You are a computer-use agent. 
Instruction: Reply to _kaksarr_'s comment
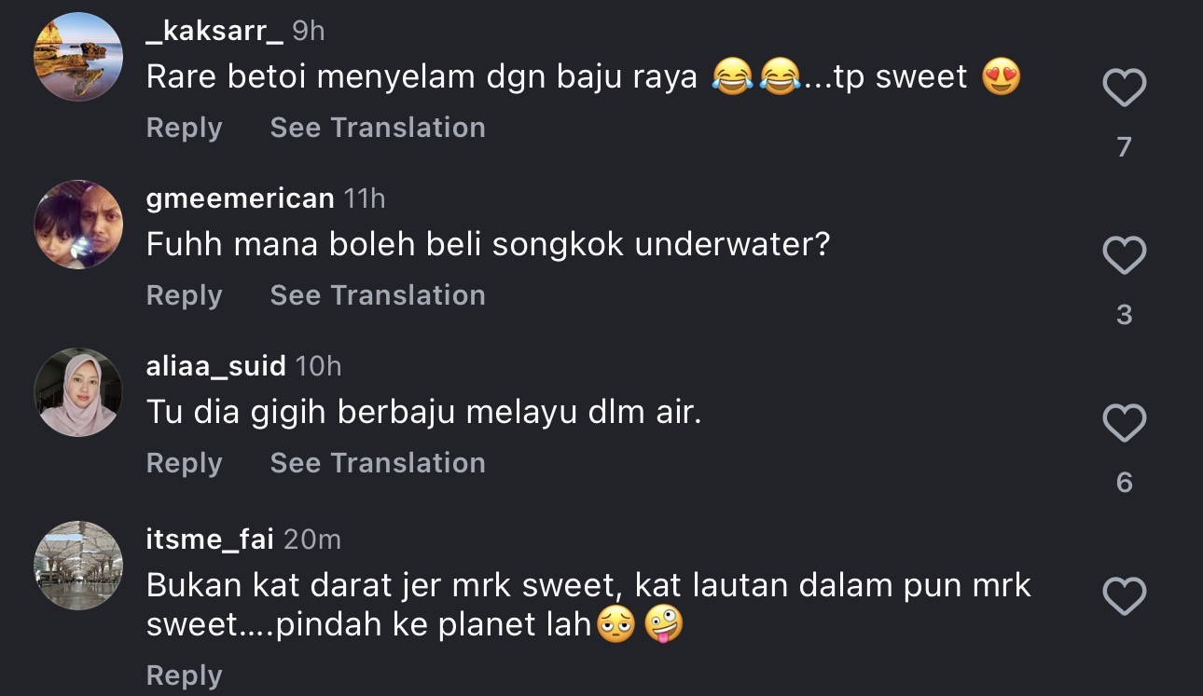(184, 128)
